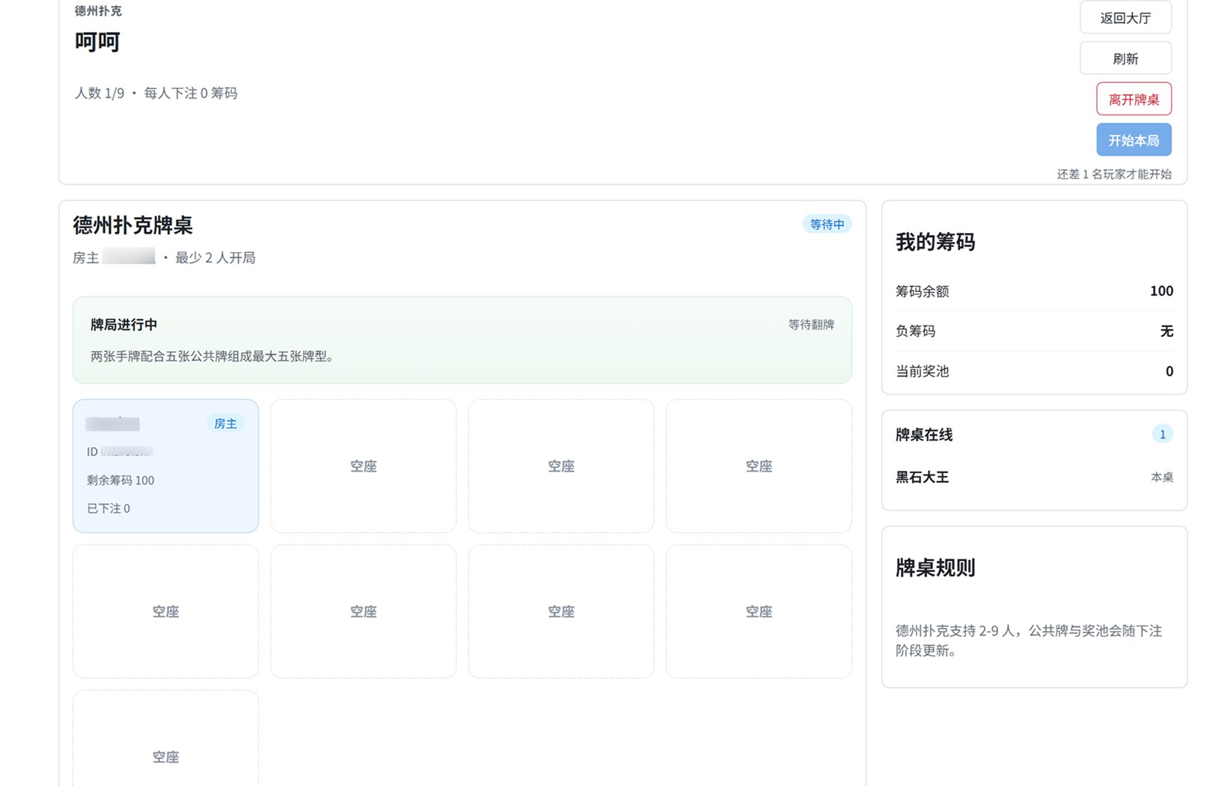The height and width of the screenshot is (786, 1228).
Task: Click the table name 呵呵
Action: pos(97,41)
